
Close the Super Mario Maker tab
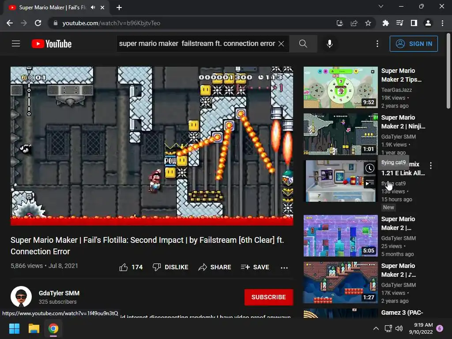(102, 8)
